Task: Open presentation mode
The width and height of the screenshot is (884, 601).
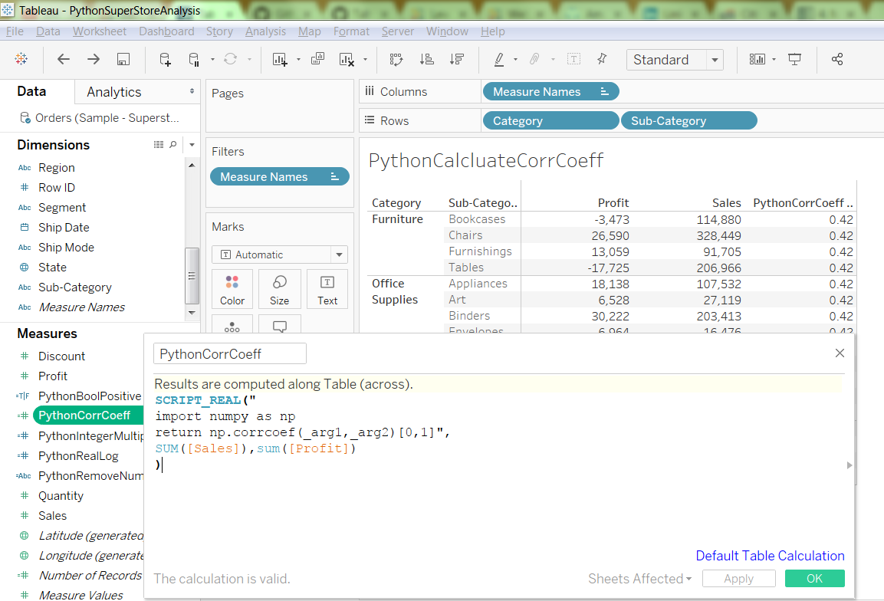Action: (x=795, y=60)
